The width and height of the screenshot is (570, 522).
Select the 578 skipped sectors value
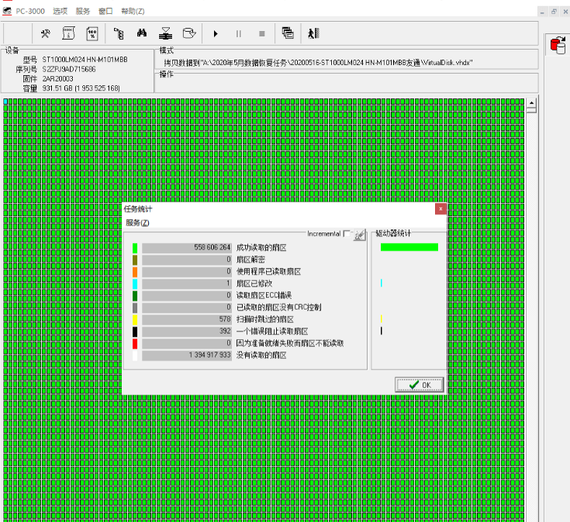(x=186, y=319)
